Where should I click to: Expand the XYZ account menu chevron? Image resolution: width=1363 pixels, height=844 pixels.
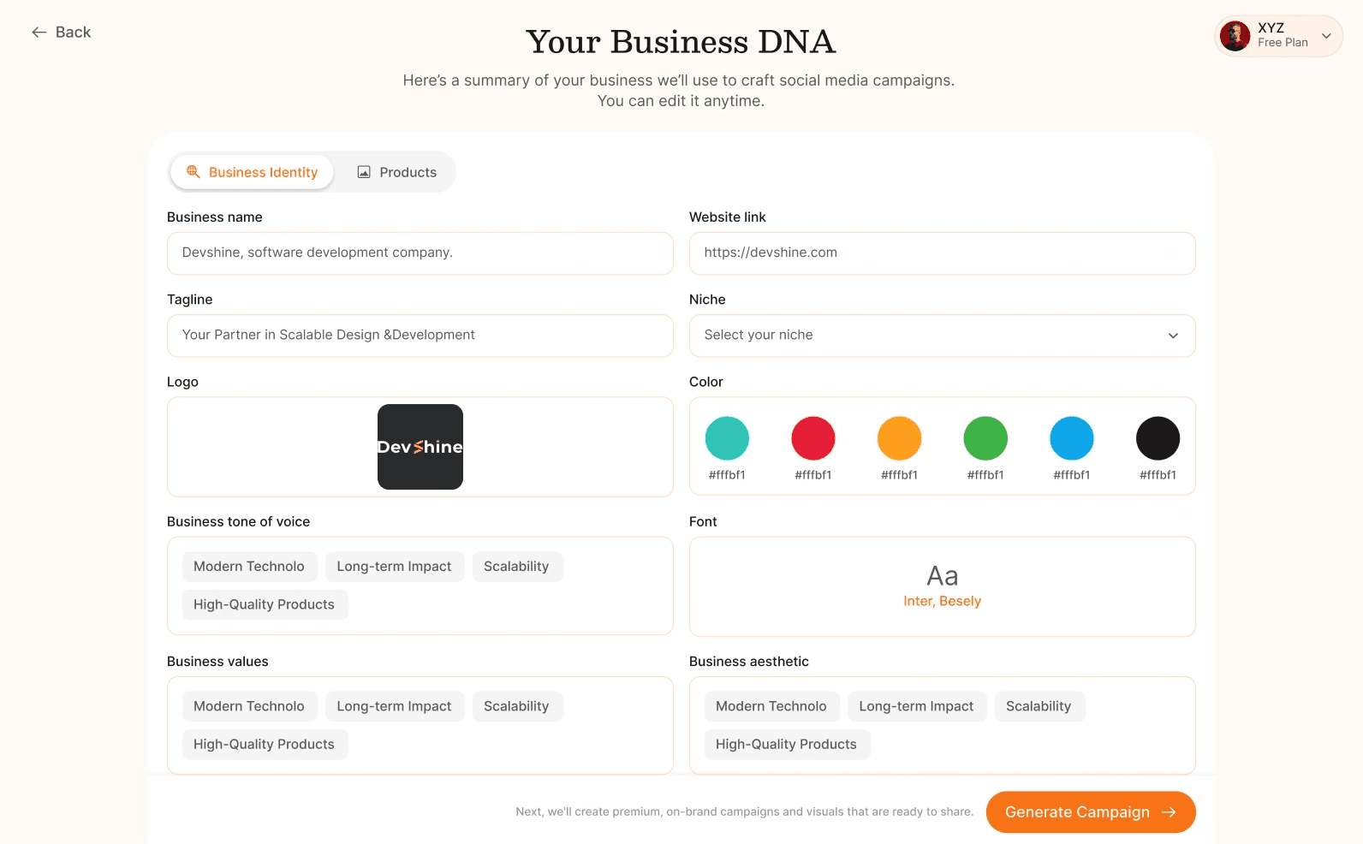1326,36
